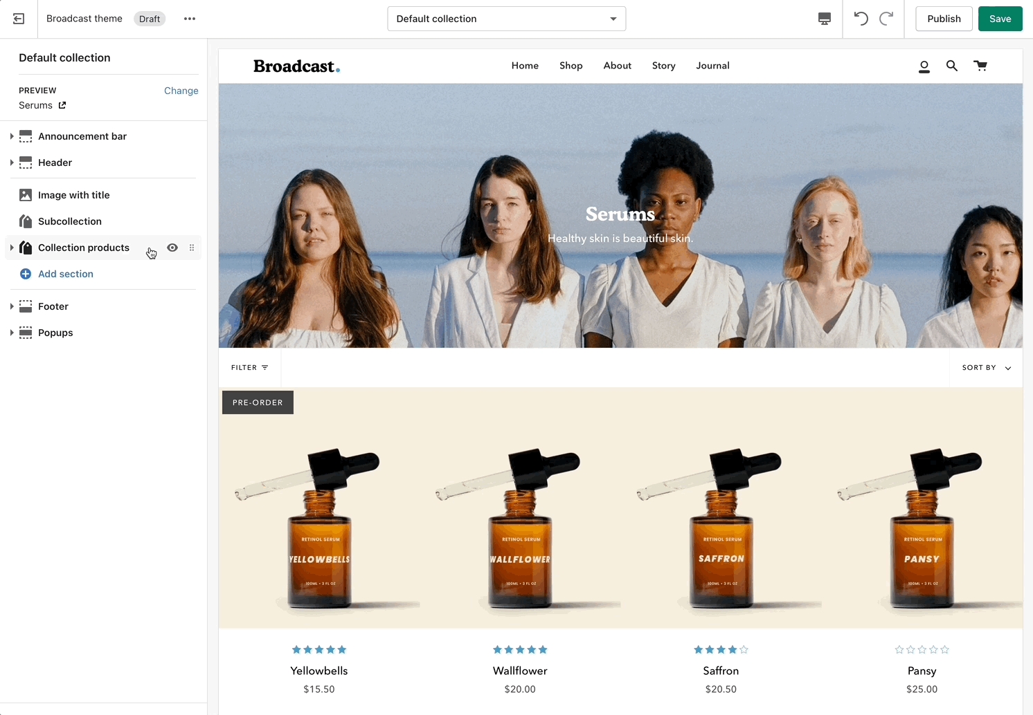The width and height of the screenshot is (1033, 715).
Task: Expand the Announcement bar section
Action: tap(12, 136)
